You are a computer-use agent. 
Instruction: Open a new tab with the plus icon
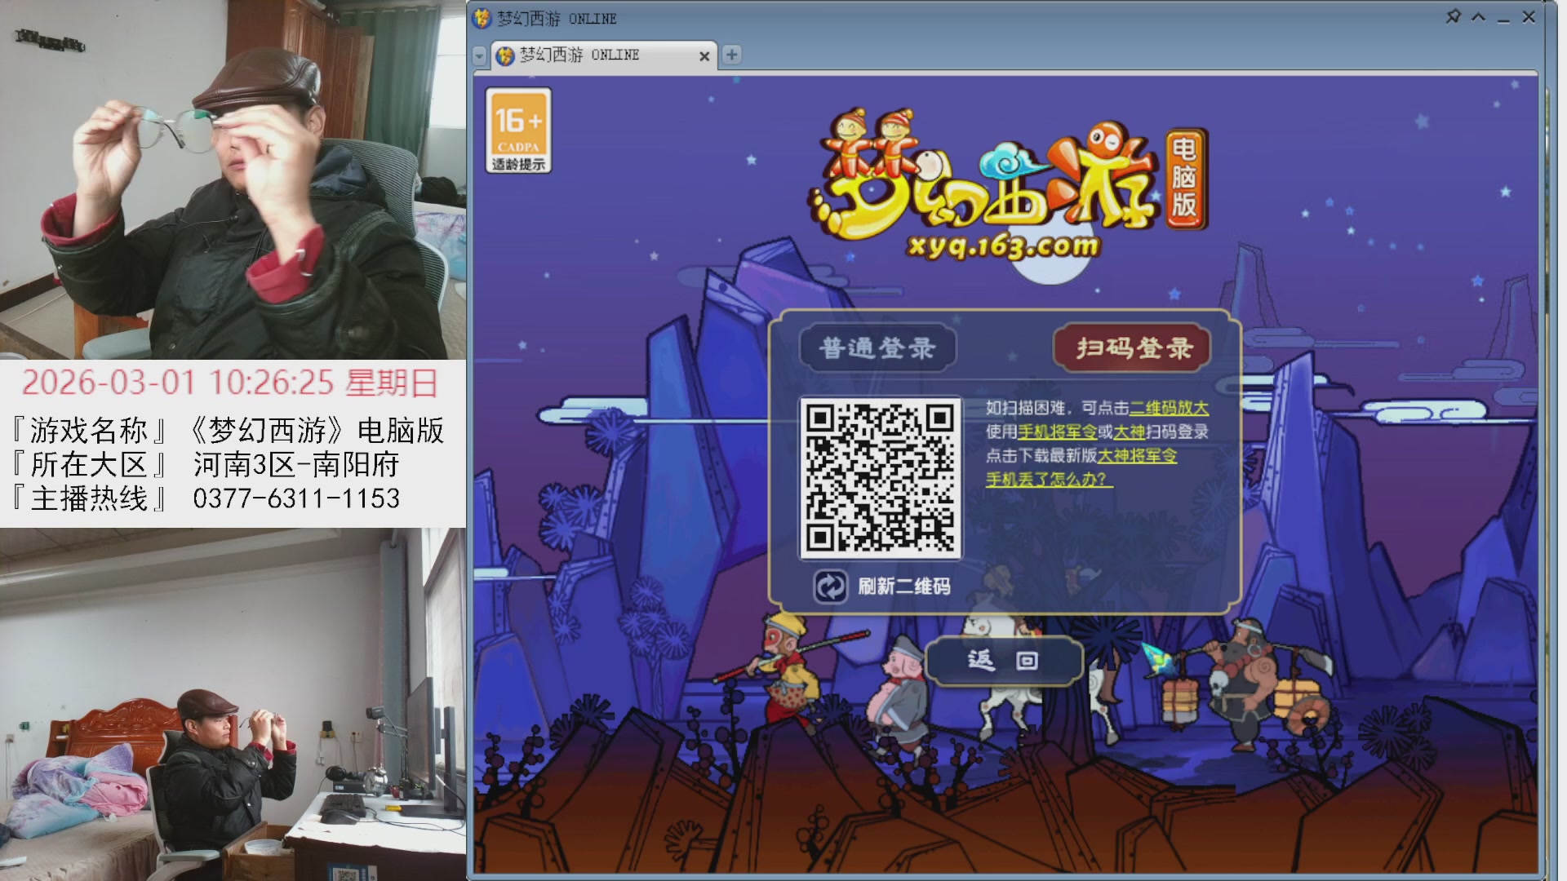[732, 55]
